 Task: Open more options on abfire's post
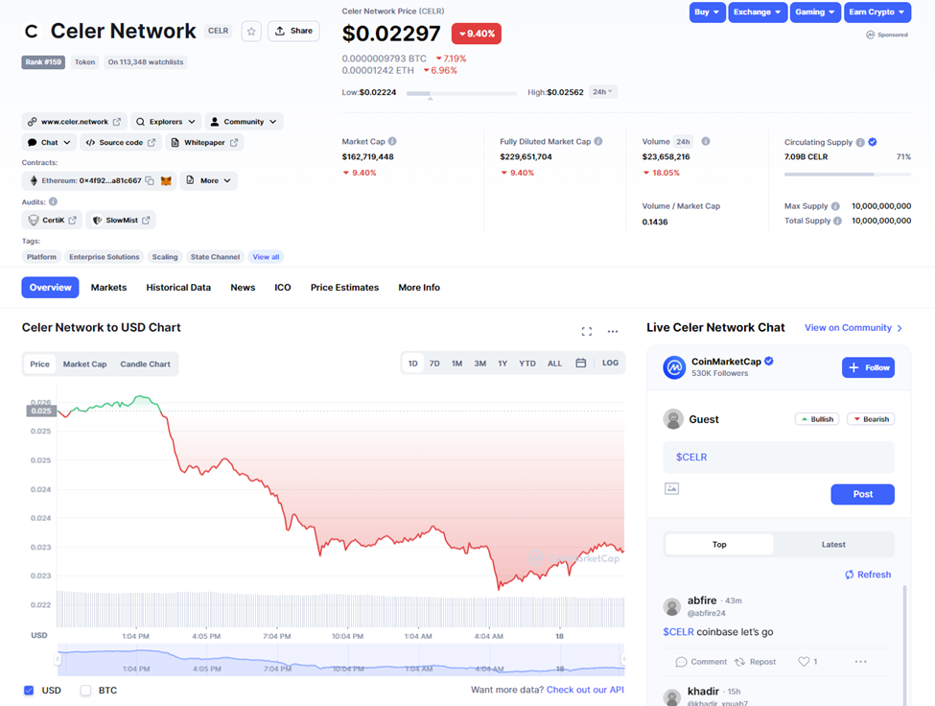860,661
